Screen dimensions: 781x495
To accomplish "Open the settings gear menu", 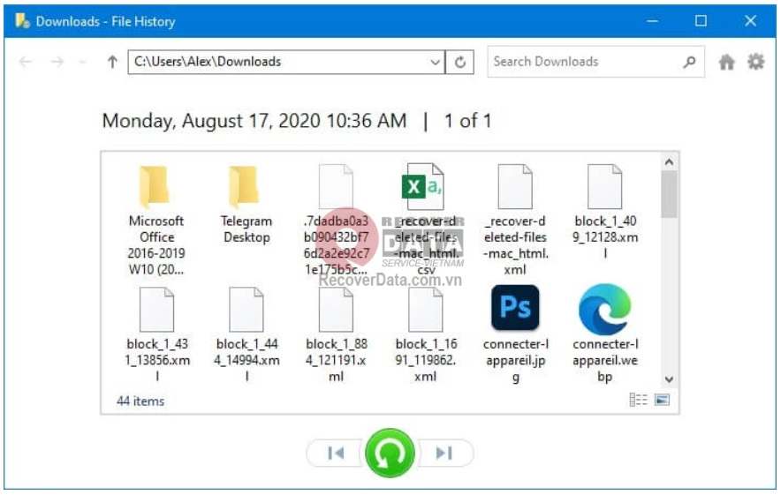I will pos(755,62).
